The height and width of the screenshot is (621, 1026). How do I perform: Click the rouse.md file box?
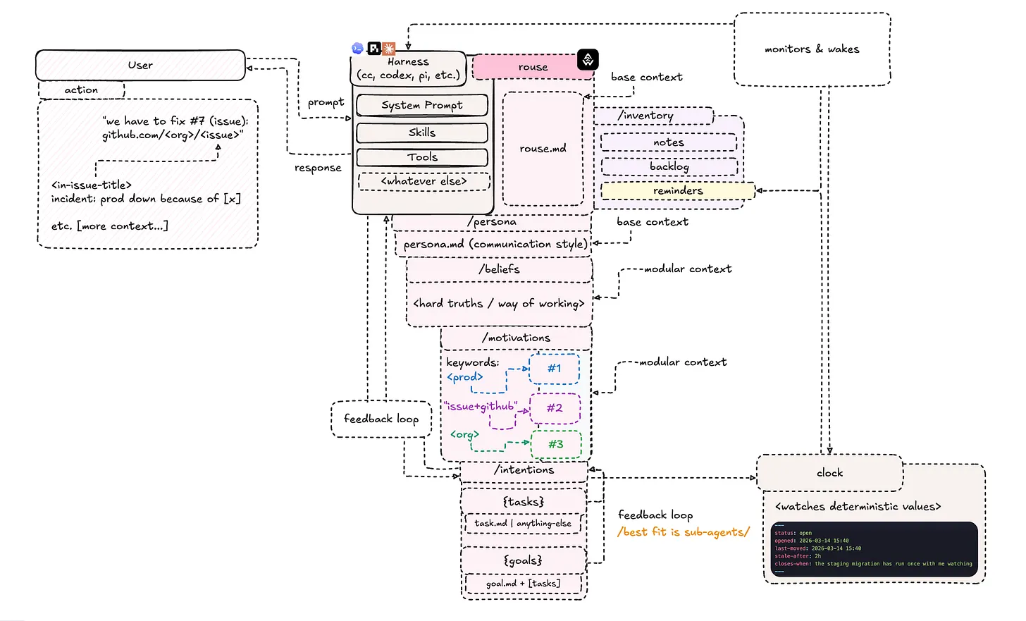[x=543, y=149]
